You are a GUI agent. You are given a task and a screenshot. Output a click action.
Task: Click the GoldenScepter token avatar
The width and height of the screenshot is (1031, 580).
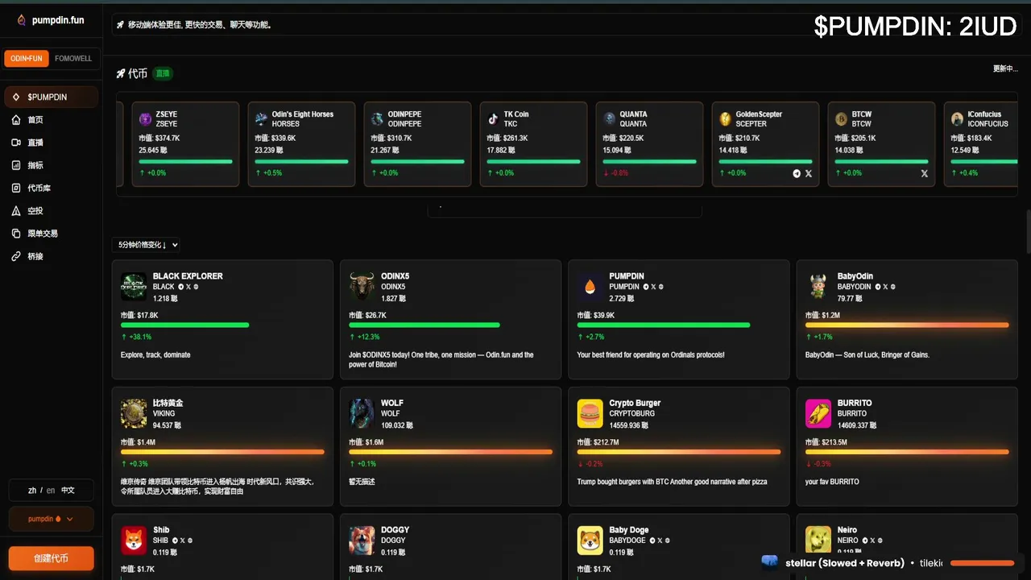click(726, 119)
